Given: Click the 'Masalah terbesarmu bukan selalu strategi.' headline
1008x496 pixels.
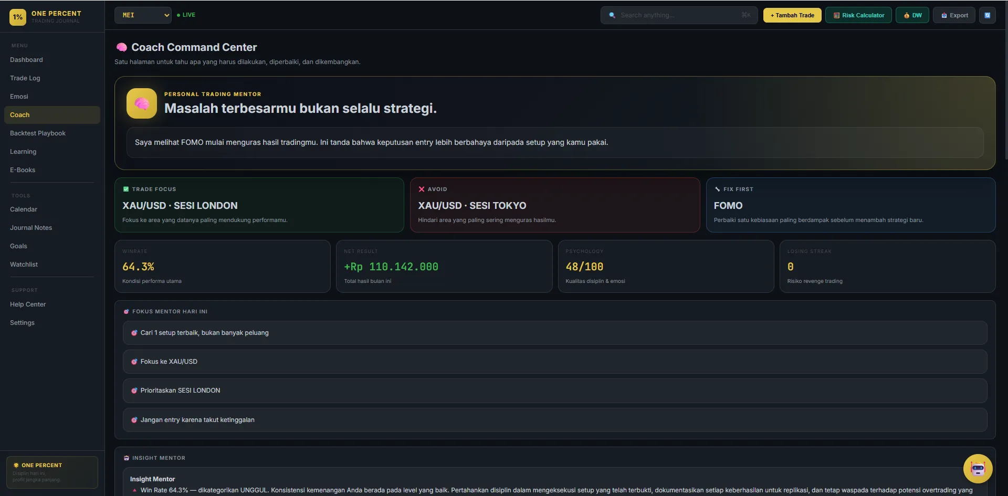Looking at the screenshot, I should [x=300, y=108].
